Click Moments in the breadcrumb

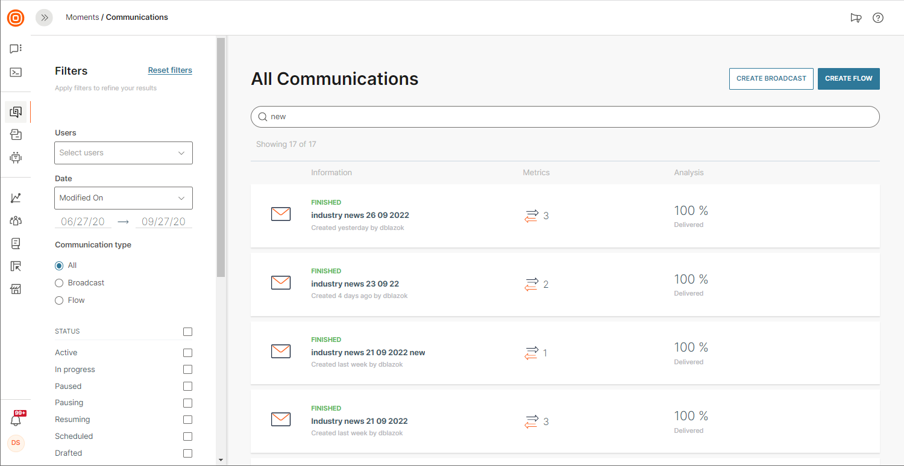[x=82, y=17]
